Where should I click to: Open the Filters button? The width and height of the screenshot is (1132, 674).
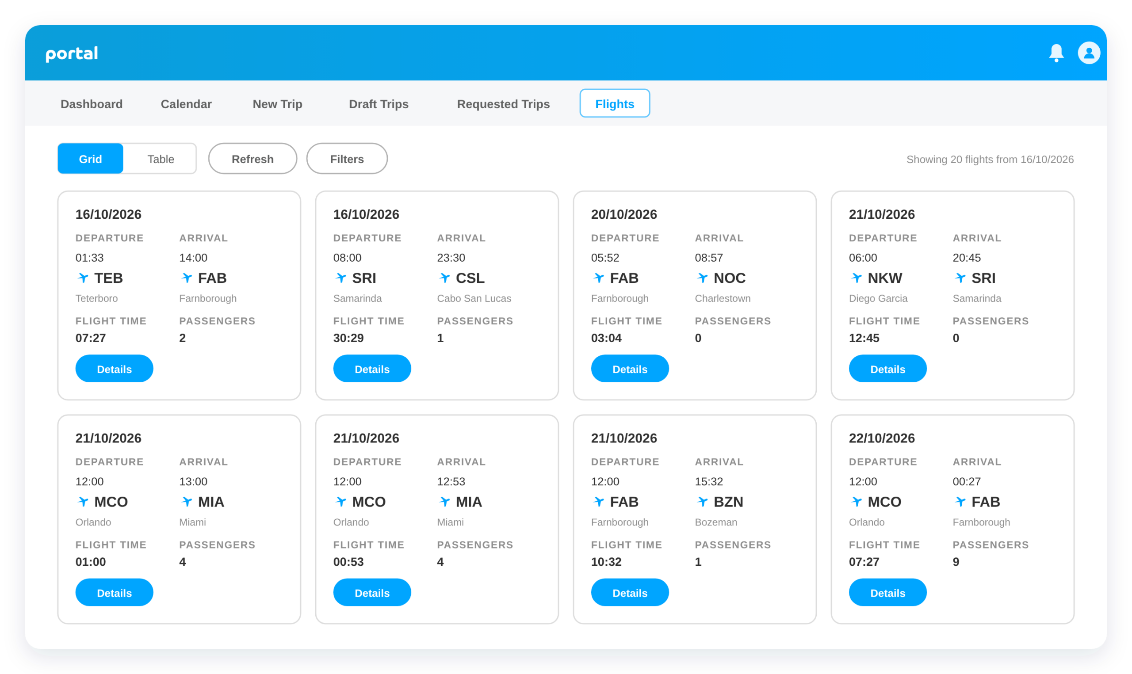point(347,159)
